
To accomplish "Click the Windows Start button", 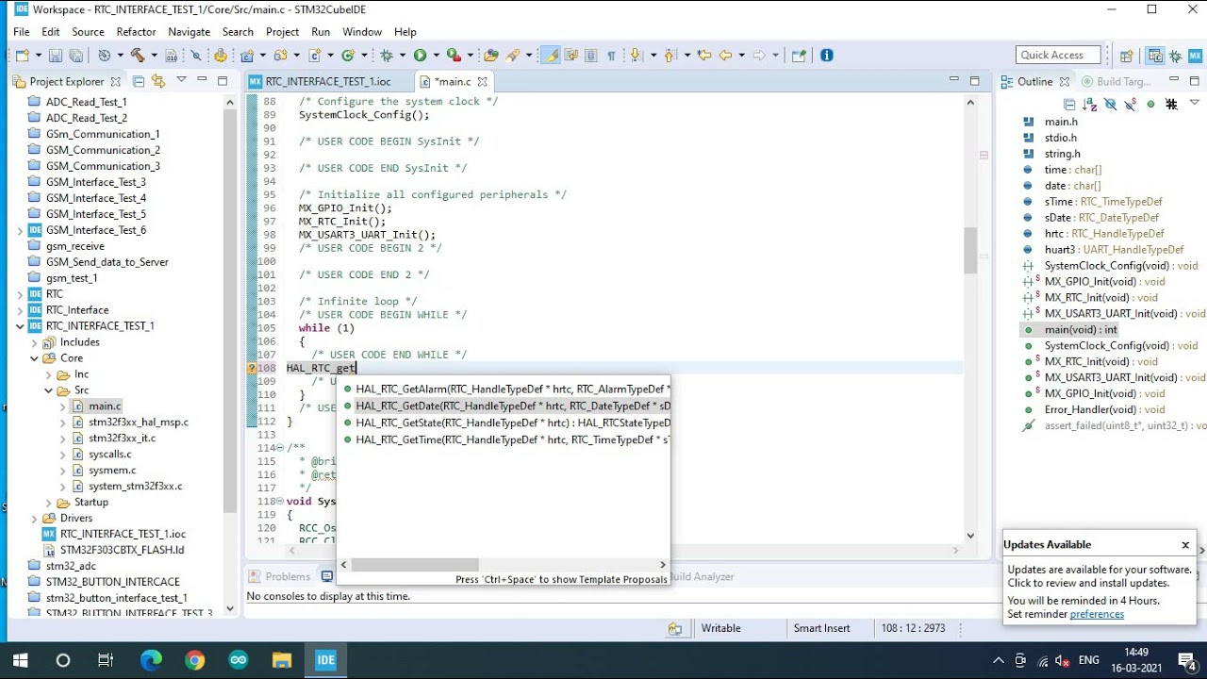I will 20,660.
